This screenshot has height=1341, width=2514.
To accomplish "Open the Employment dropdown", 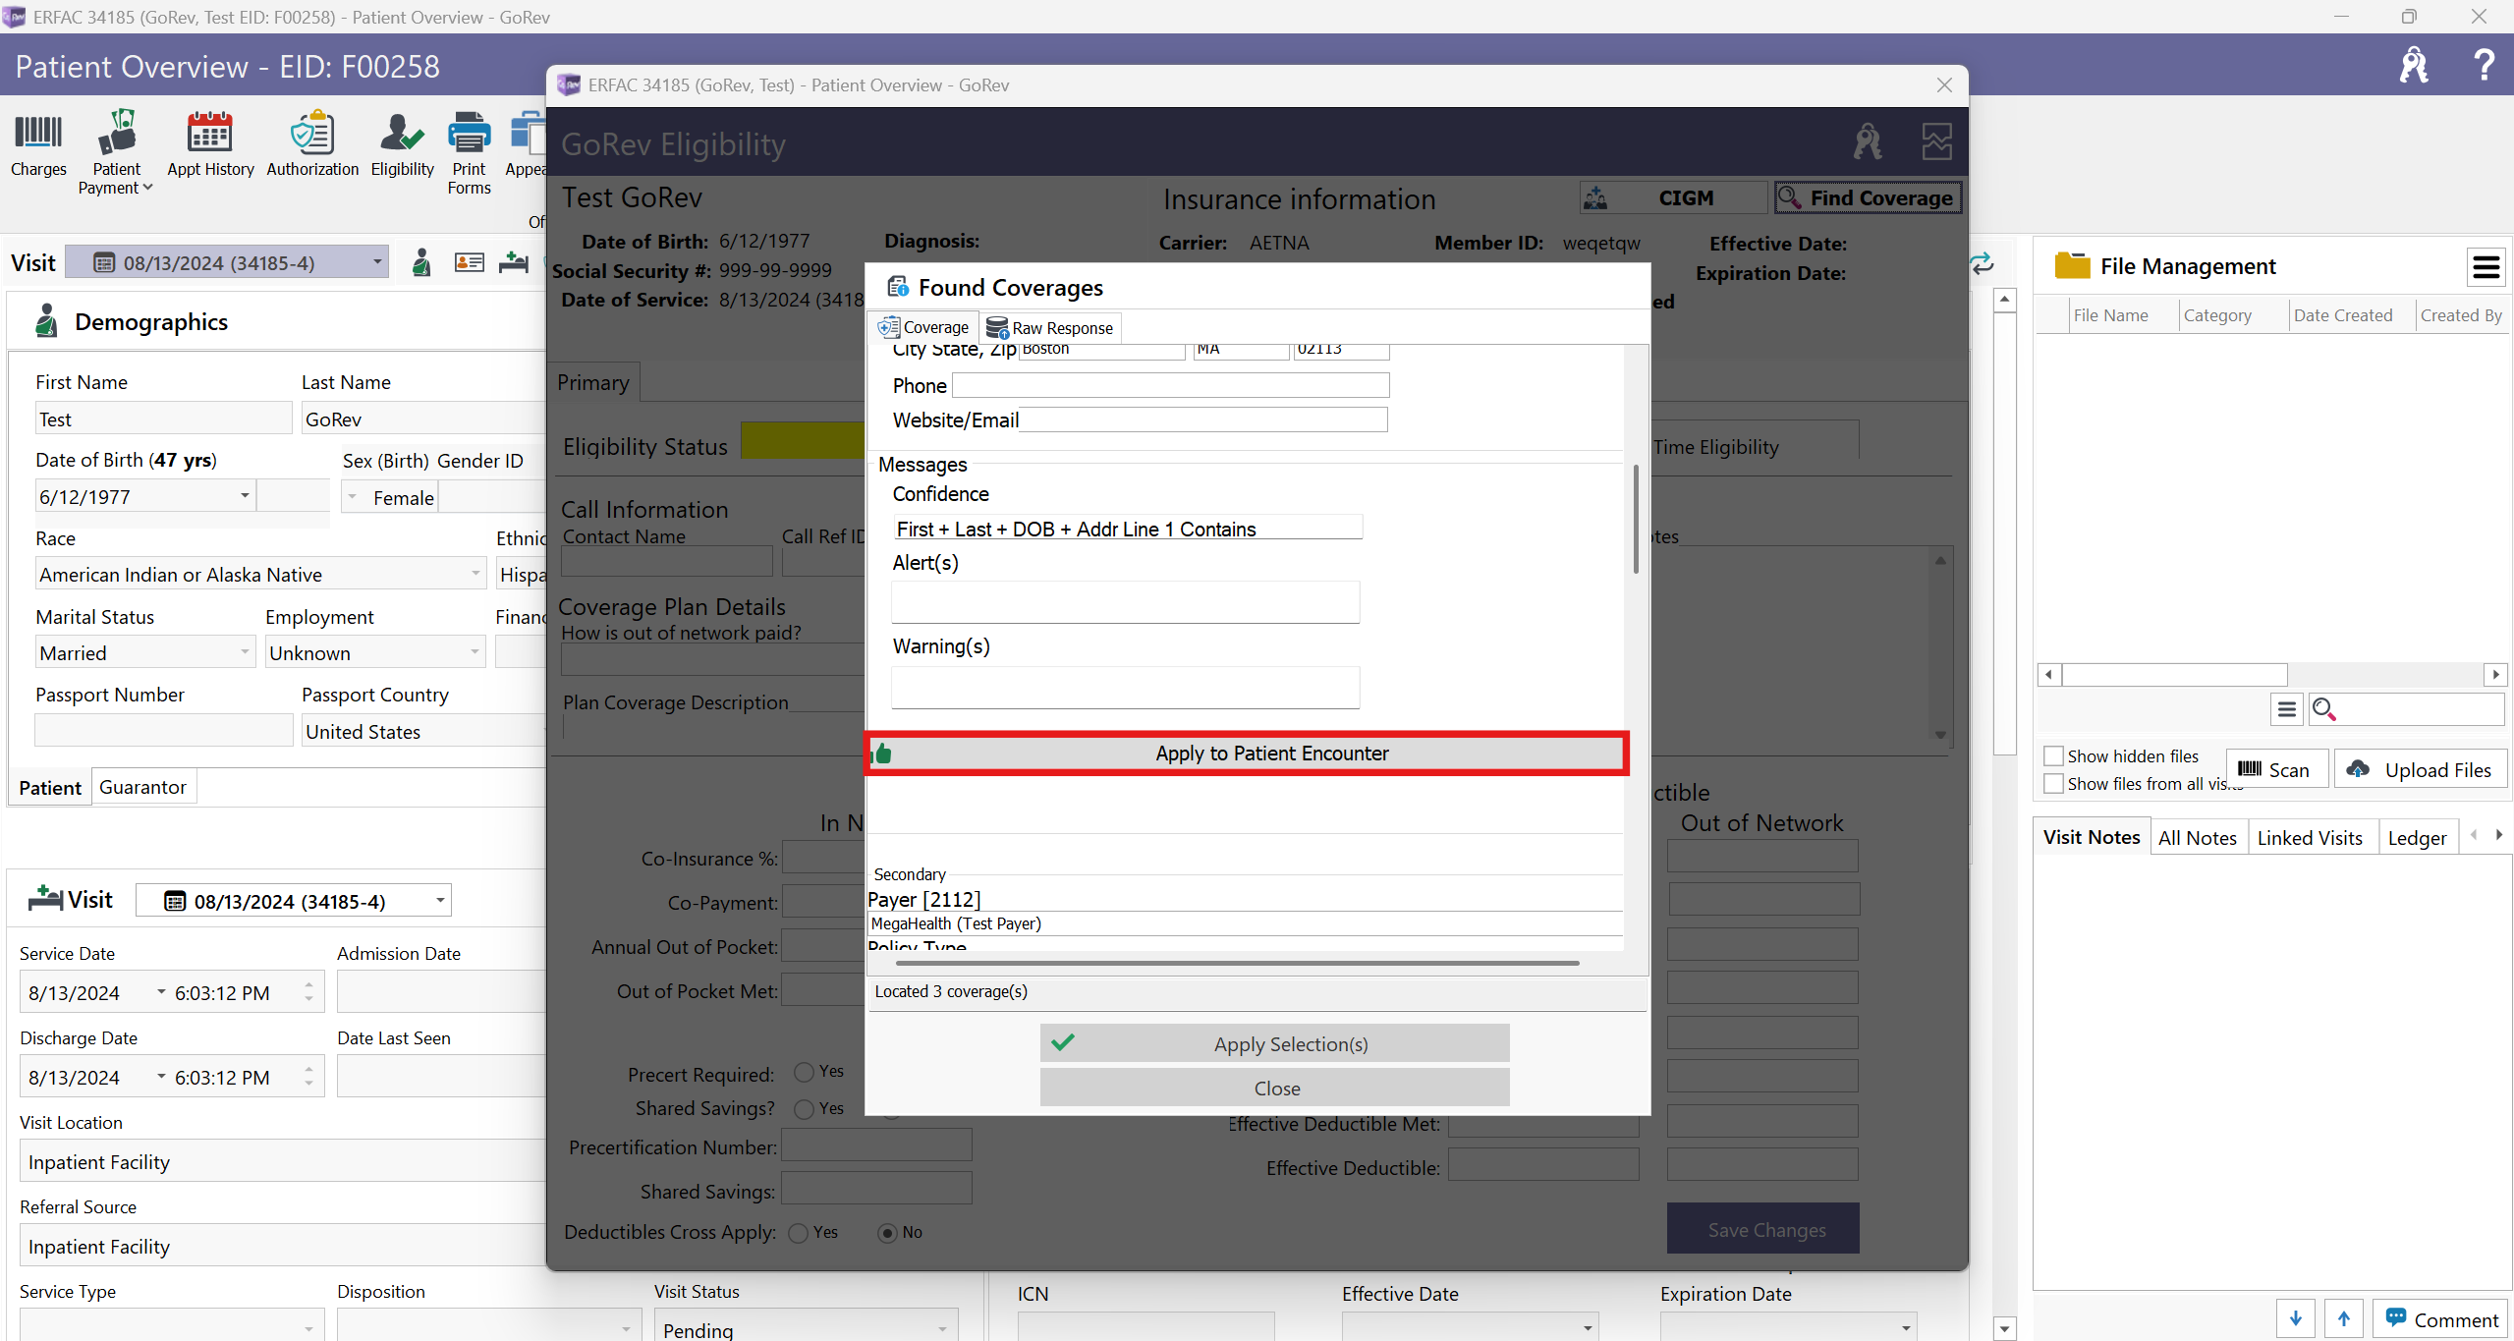I will pyautogui.click(x=475, y=651).
